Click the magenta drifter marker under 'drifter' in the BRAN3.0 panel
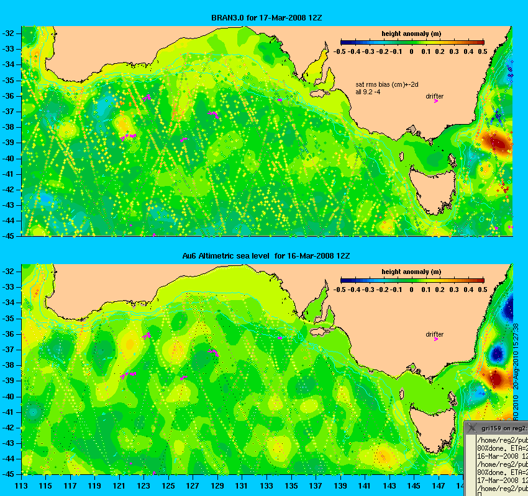Screen dimensions: 528x496 pyautogui.click(x=435, y=101)
